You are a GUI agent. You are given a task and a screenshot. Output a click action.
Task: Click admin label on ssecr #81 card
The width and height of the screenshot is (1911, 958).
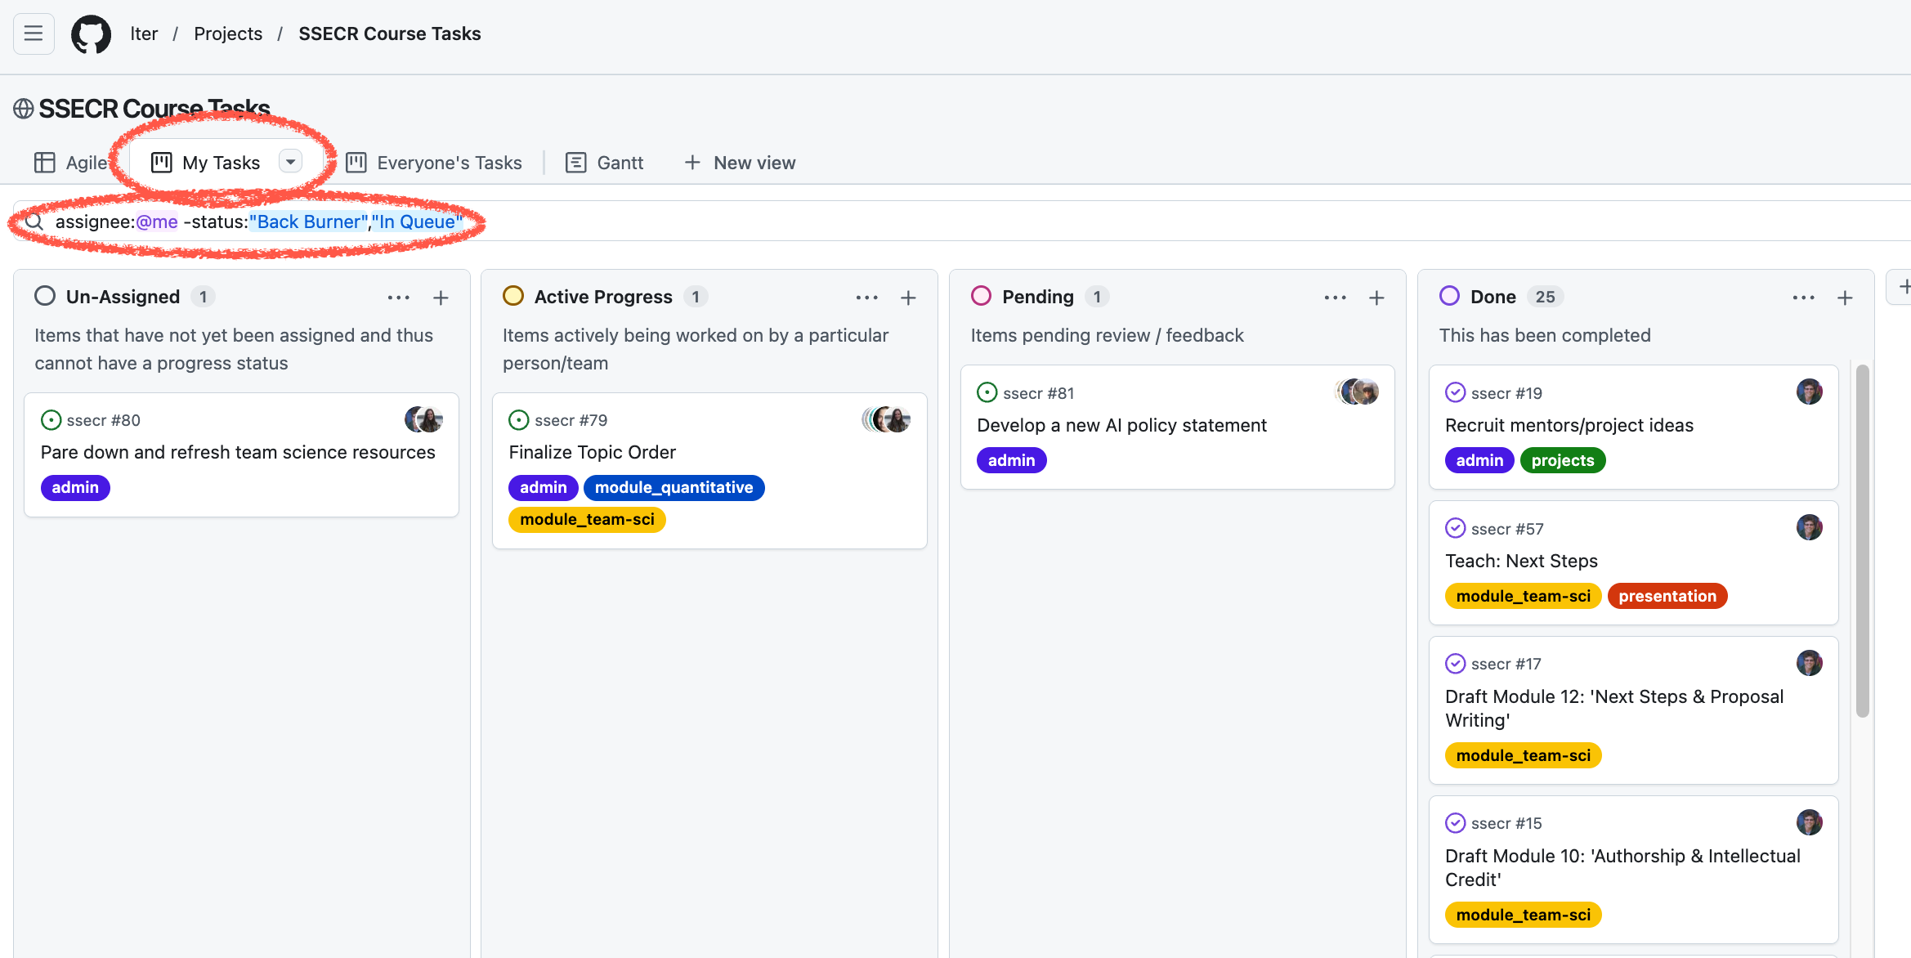(x=1012, y=460)
